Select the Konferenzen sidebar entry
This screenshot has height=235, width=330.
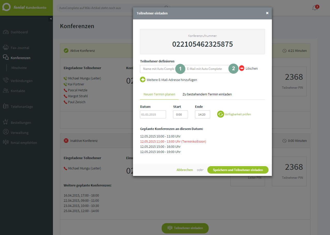tap(20, 58)
